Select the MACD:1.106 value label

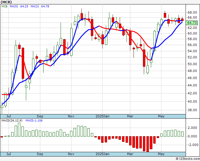pyautogui.click(x=34, y=121)
